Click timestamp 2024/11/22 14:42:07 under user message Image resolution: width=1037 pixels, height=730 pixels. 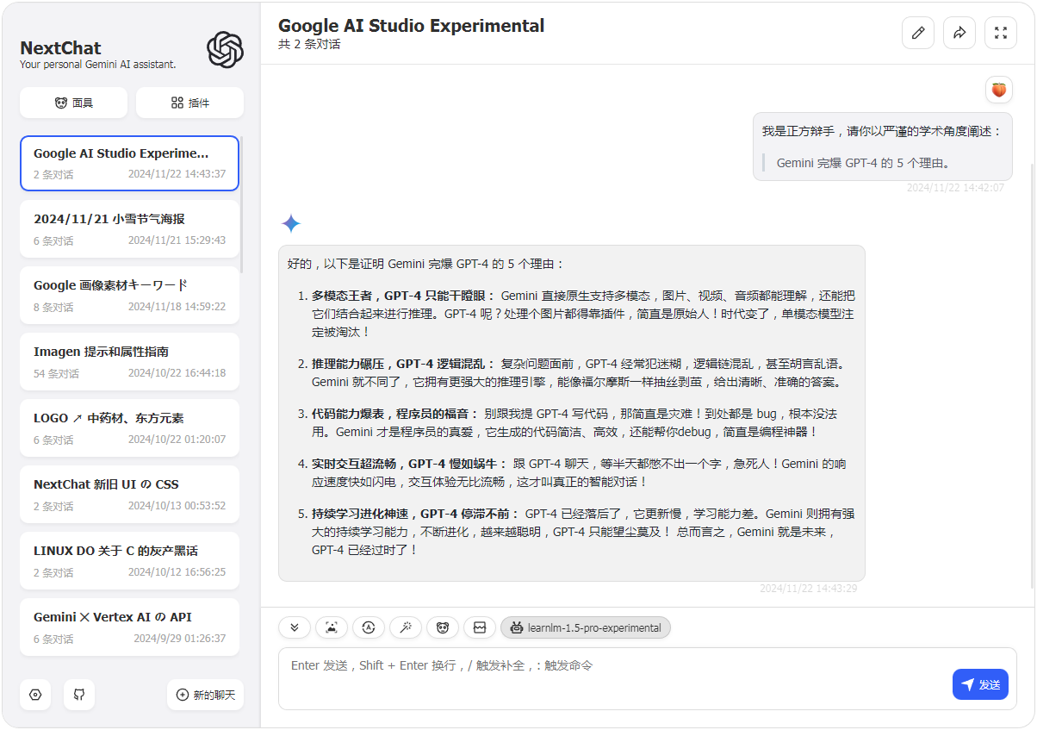955,188
